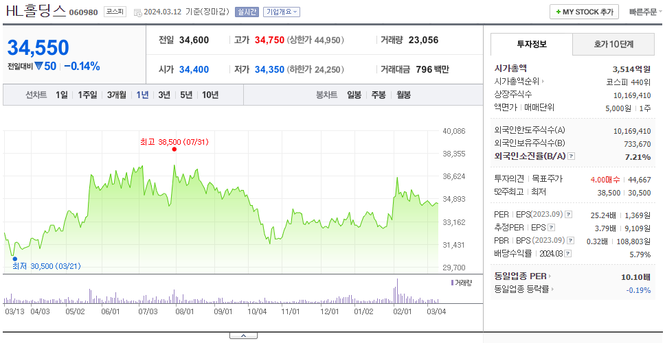
Task: Click the 전일 value 34,600
Action: coord(194,40)
